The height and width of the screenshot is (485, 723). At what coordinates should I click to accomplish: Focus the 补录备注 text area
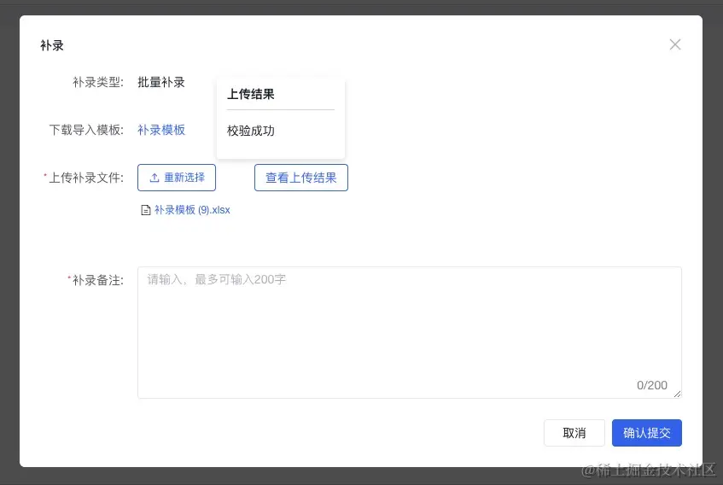pyautogui.click(x=410, y=332)
